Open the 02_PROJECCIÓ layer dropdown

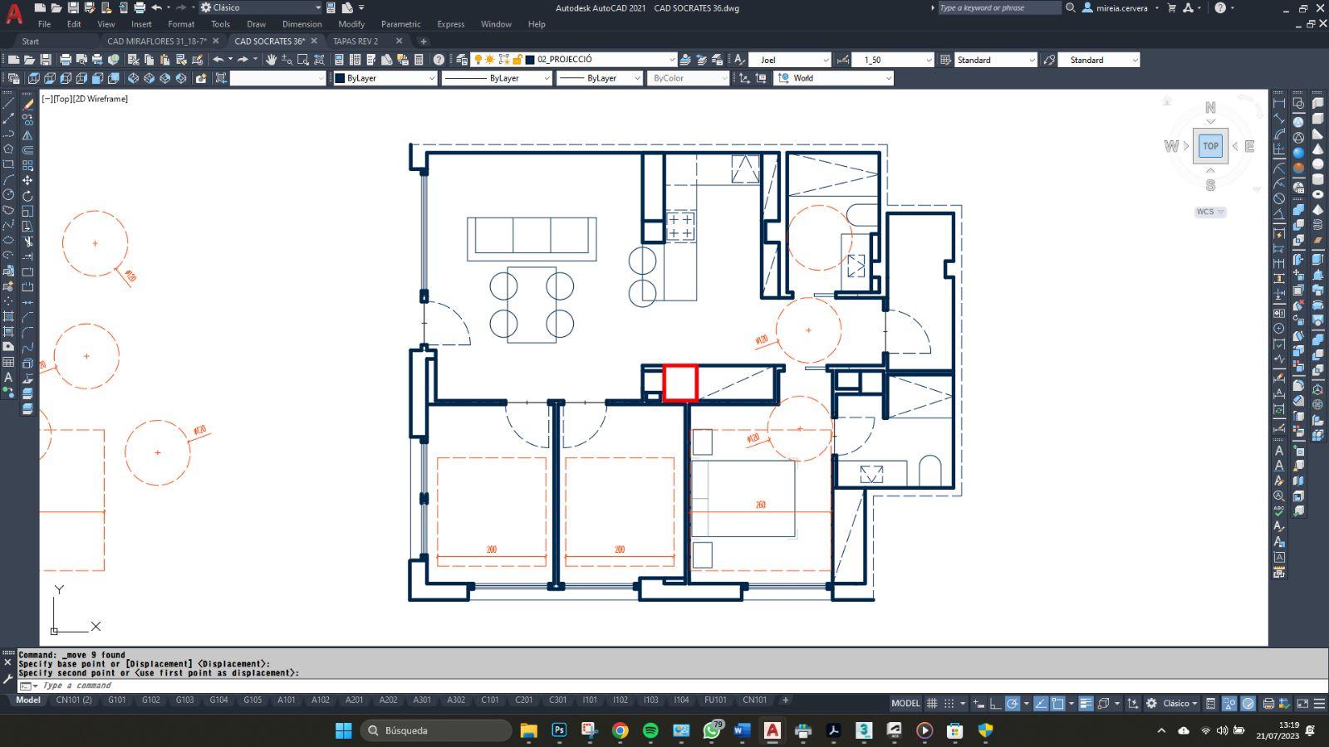[x=671, y=60]
